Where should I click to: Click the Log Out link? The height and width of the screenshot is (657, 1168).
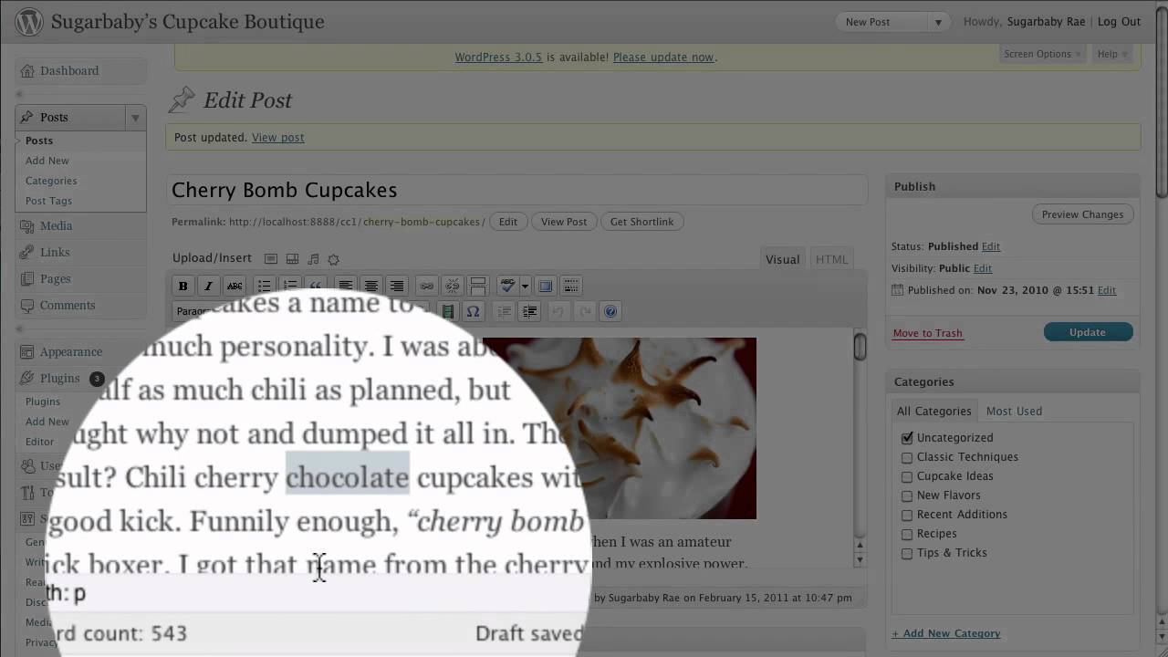[x=1119, y=22]
